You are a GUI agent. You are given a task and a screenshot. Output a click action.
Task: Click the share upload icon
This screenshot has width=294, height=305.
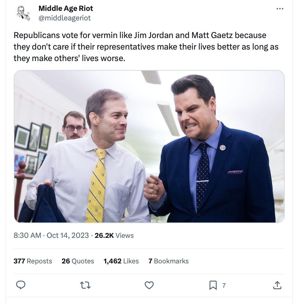[x=277, y=285]
